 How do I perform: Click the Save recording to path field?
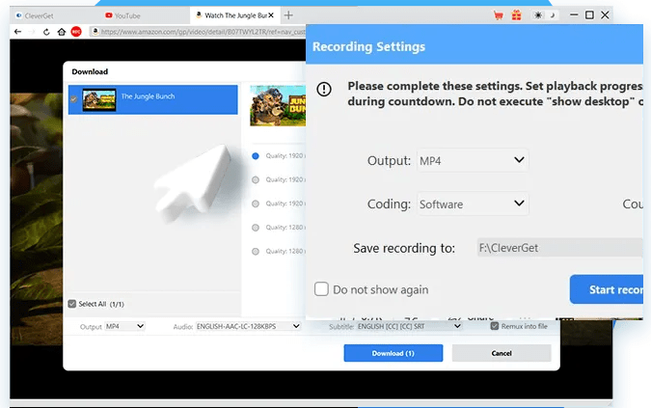[559, 248]
